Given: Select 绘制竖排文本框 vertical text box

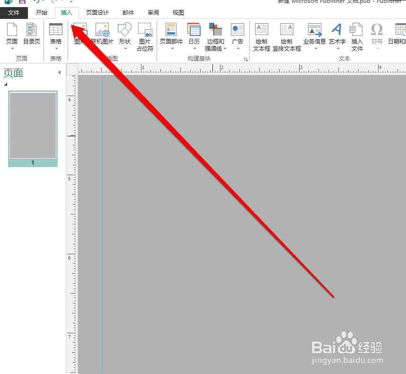Looking at the screenshot, I should click(287, 37).
